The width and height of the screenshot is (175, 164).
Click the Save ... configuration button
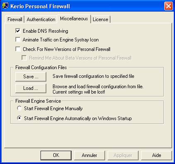[31, 77]
